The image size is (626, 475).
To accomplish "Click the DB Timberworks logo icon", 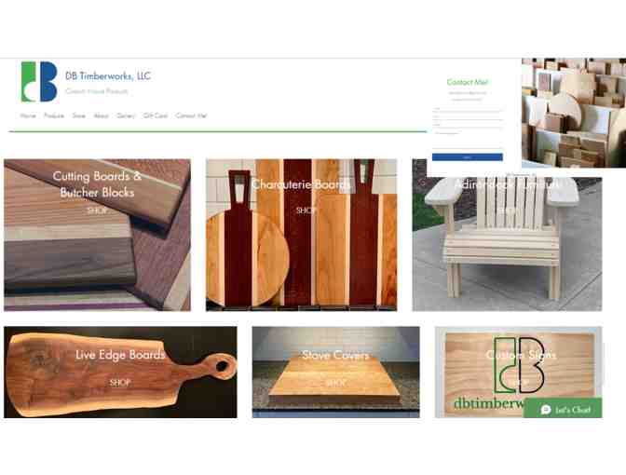I will [x=39, y=81].
